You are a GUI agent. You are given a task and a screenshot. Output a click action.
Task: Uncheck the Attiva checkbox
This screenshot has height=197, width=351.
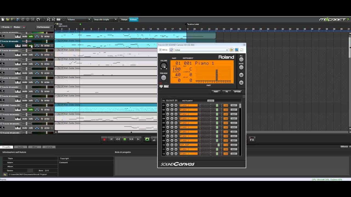(160, 50)
